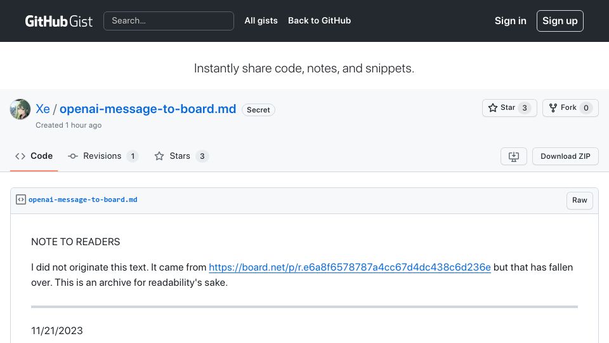Click the revisions commit icon
The width and height of the screenshot is (609, 343).
pyautogui.click(x=72, y=156)
